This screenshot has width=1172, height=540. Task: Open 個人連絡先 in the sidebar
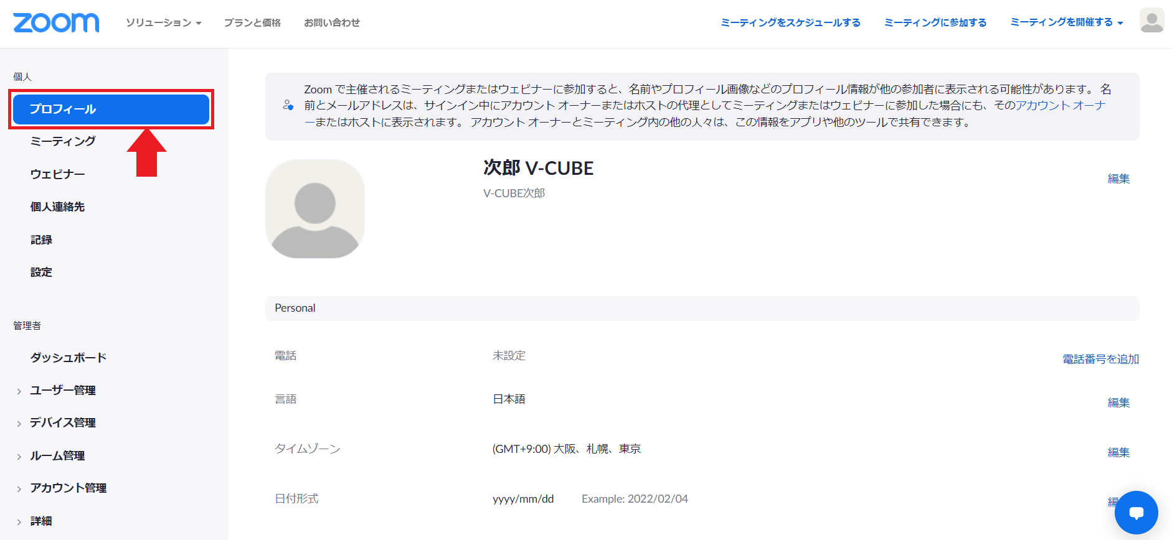(x=57, y=207)
